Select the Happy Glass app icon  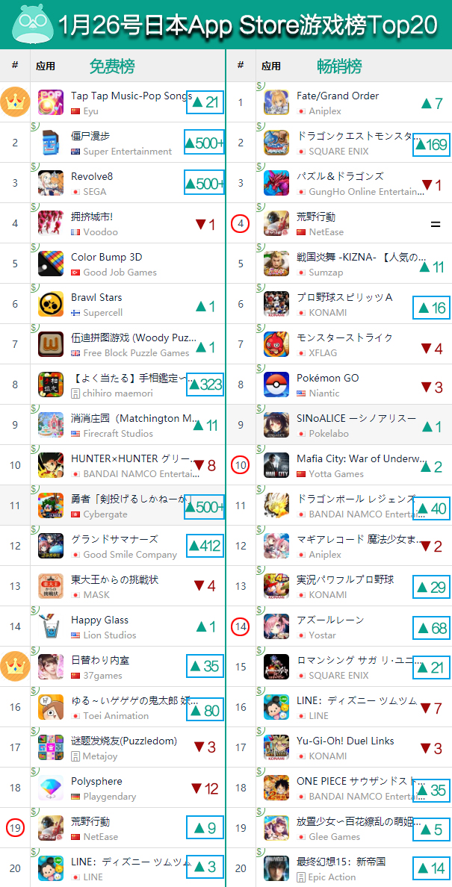50,626
